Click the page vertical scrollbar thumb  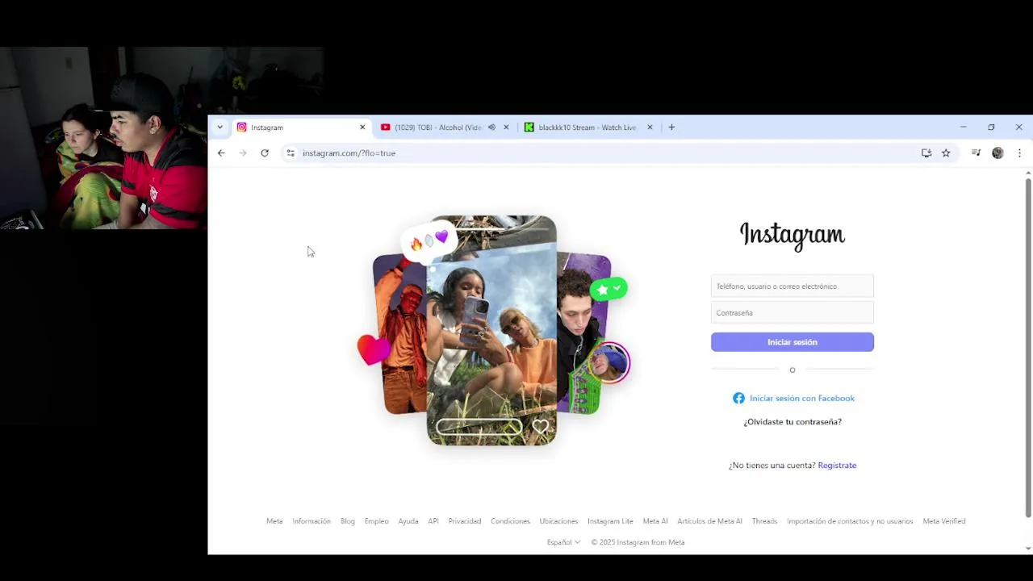(1028, 347)
